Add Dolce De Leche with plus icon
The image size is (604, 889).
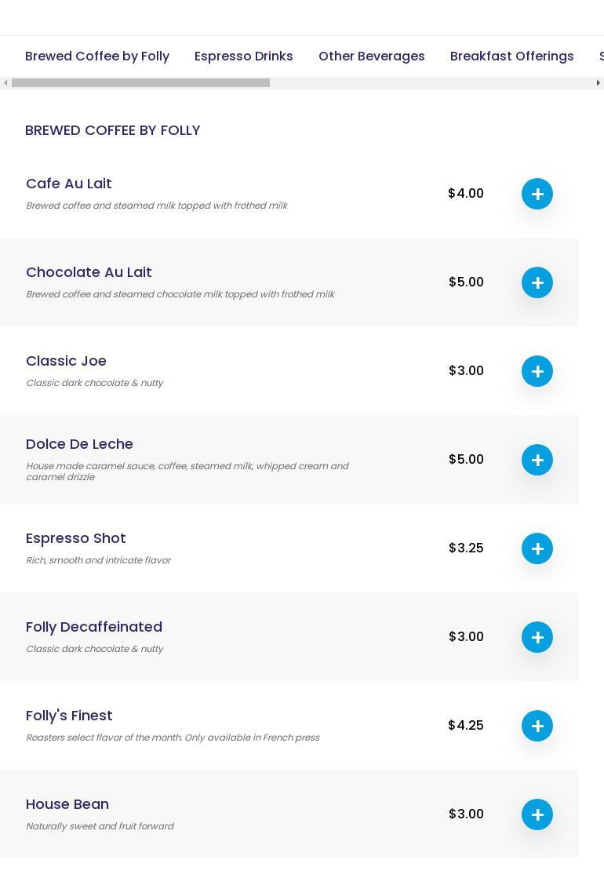pos(537,460)
